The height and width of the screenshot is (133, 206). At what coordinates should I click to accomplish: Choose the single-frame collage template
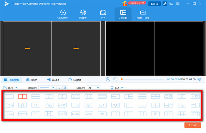click(x=9, y=96)
